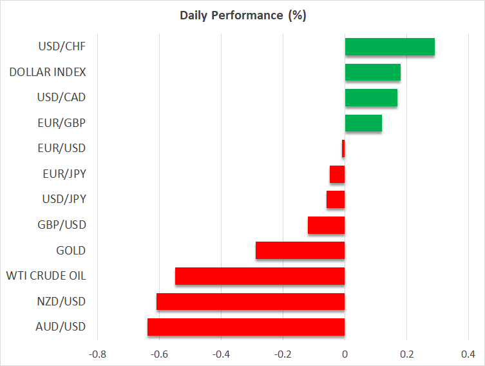This screenshot has height=366, width=485.
Task: Select the GOLD category label
Action: pos(71,251)
